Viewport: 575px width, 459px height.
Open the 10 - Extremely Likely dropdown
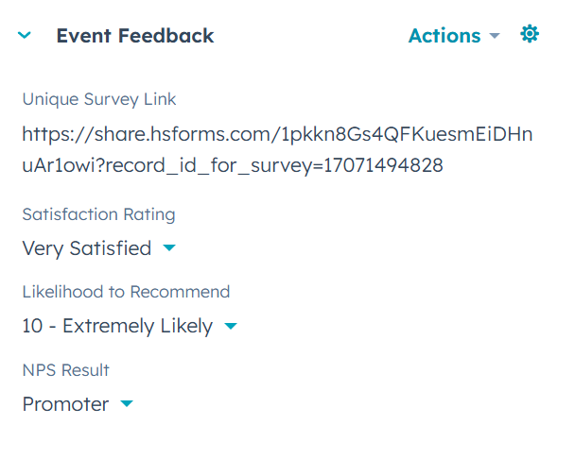tap(130, 326)
